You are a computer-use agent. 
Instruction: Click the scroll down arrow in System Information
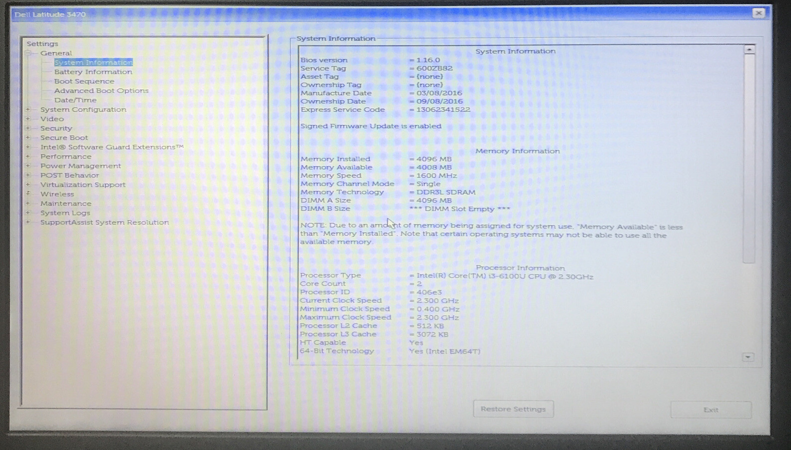click(x=748, y=357)
